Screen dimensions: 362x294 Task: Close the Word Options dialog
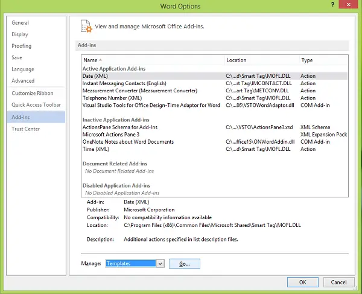pyautogui.click(x=348, y=4)
